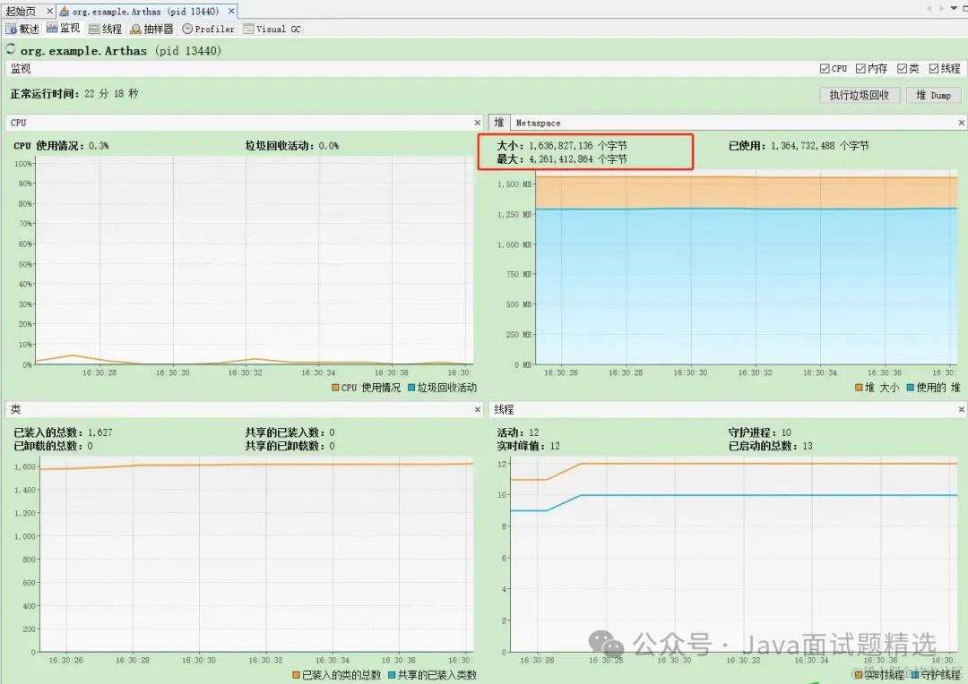Close the org.example.Arthas tab
968x684 pixels.
(231, 11)
